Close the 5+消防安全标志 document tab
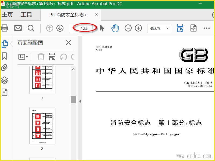This screenshot has width=215, height=161. 96,14
